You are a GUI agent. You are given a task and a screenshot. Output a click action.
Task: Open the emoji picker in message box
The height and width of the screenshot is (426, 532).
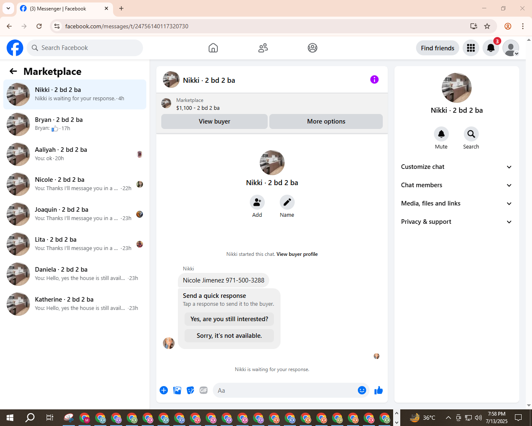(362, 390)
